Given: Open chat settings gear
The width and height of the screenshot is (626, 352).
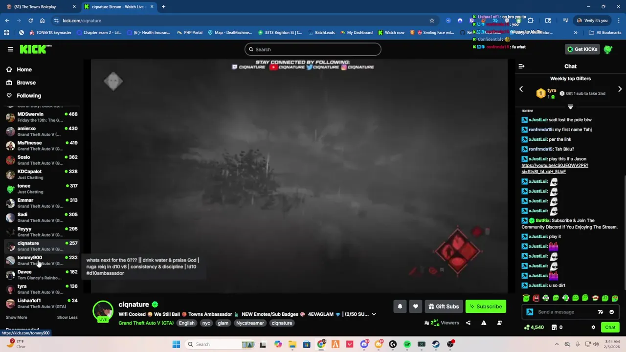Looking at the screenshot, I should (x=593, y=328).
